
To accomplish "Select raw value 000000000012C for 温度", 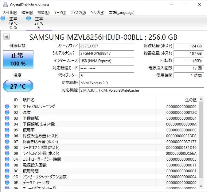I will point(182,113).
